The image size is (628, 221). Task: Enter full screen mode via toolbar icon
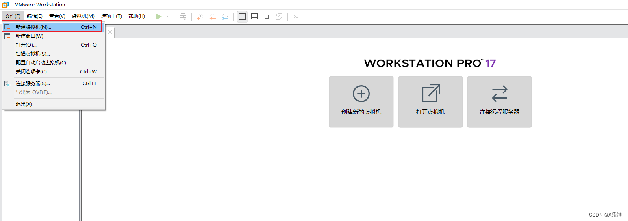point(267,17)
